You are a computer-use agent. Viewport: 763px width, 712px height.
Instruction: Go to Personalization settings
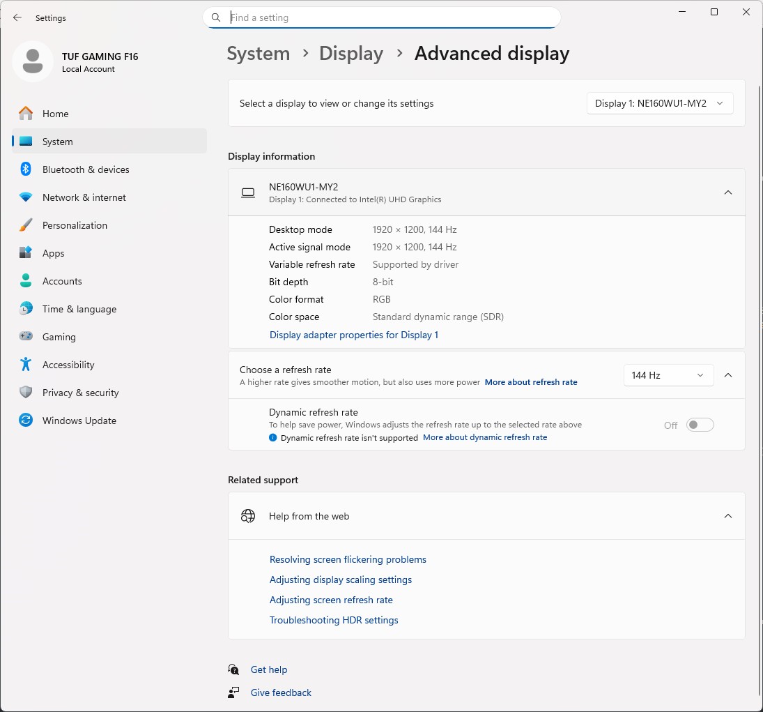click(x=109, y=225)
